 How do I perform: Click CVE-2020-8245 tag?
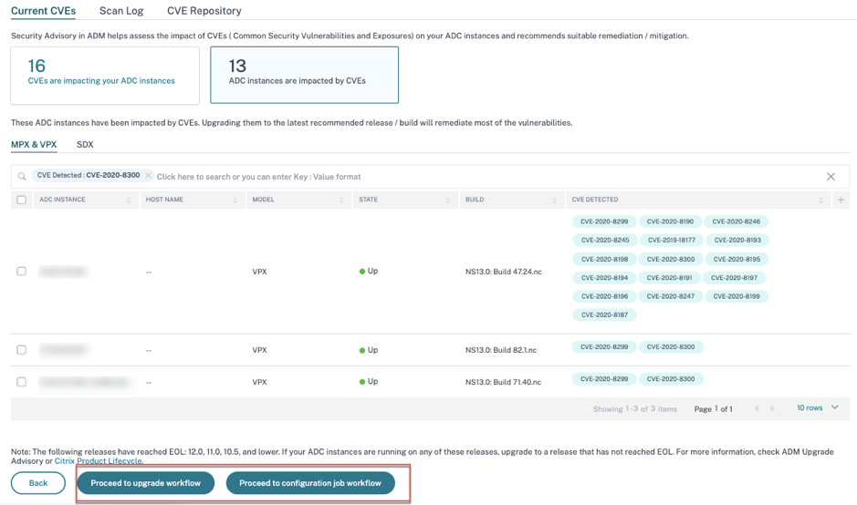[604, 241]
